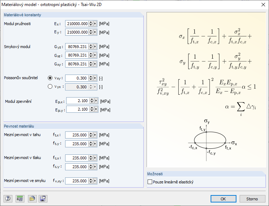Click the fc,x compressive strength field
Screen dimensions: 269x206
pyautogui.click(x=77, y=158)
